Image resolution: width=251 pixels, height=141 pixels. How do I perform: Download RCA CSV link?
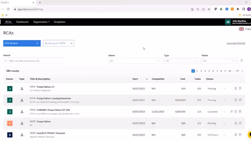coord(236,43)
